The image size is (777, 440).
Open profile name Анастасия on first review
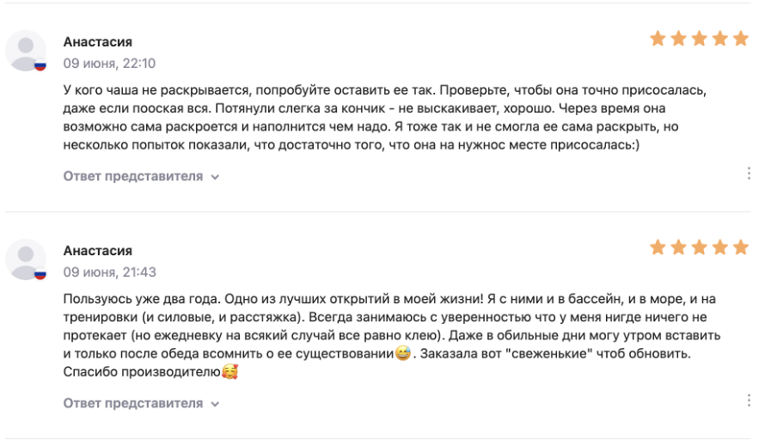tap(98, 42)
